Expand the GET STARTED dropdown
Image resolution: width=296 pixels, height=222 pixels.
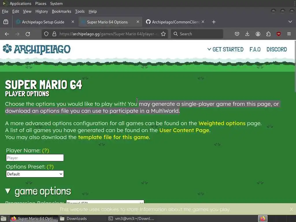(x=225, y=49)
